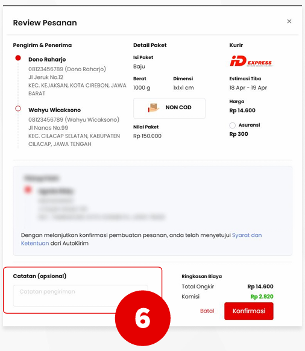Click the Konfirmasi button

(x=249, y=311)
